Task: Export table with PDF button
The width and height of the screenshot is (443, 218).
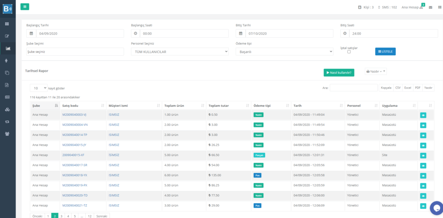Action: pos(417,88)
